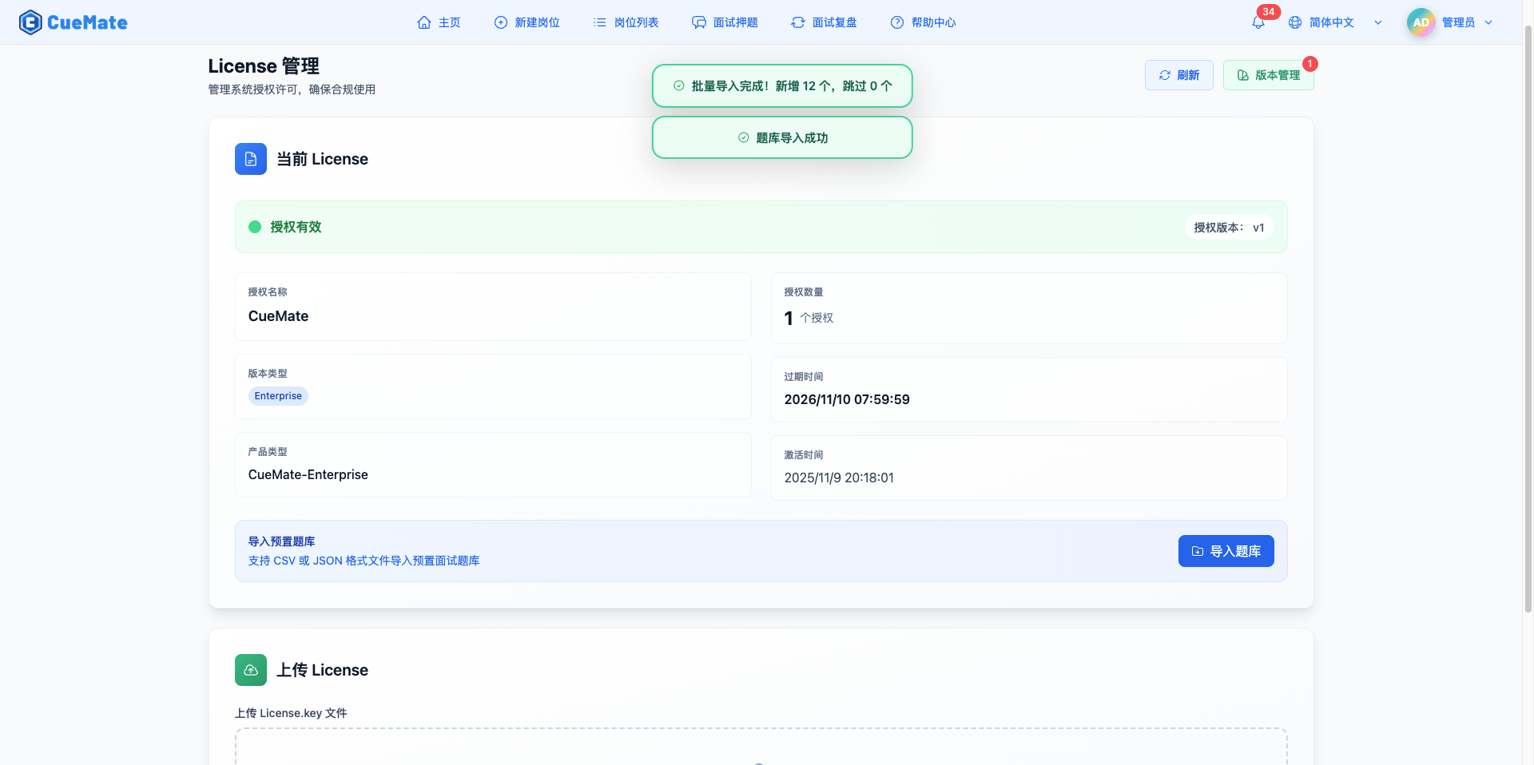Click the globe icon next to 简体中文
1534x765 pixels.
pos(1294,22)
